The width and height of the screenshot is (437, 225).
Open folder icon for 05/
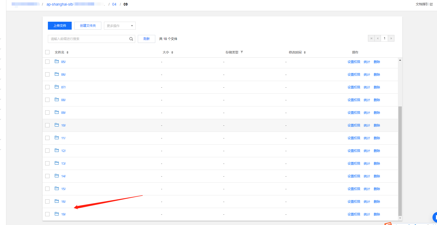57,61
